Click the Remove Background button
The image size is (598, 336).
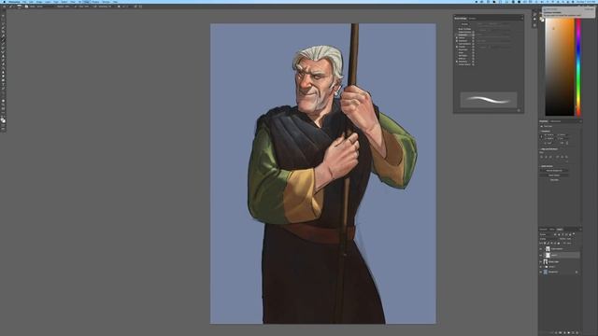[x=554, y=171]
